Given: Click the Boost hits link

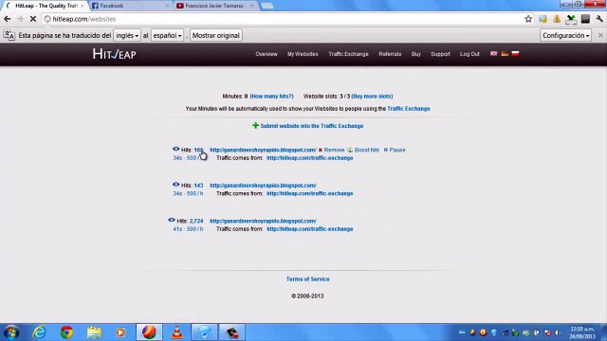Looking at the screenshot, I should pyautogui.click(x=367, y=150).
